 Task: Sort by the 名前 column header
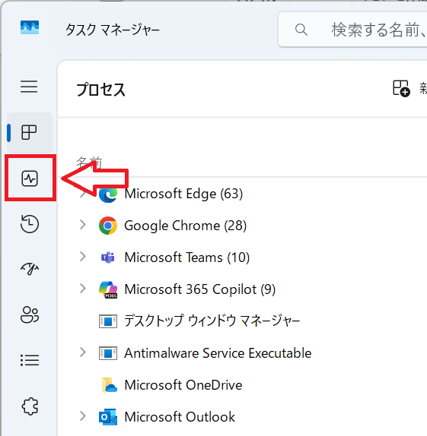pos(89,162)
